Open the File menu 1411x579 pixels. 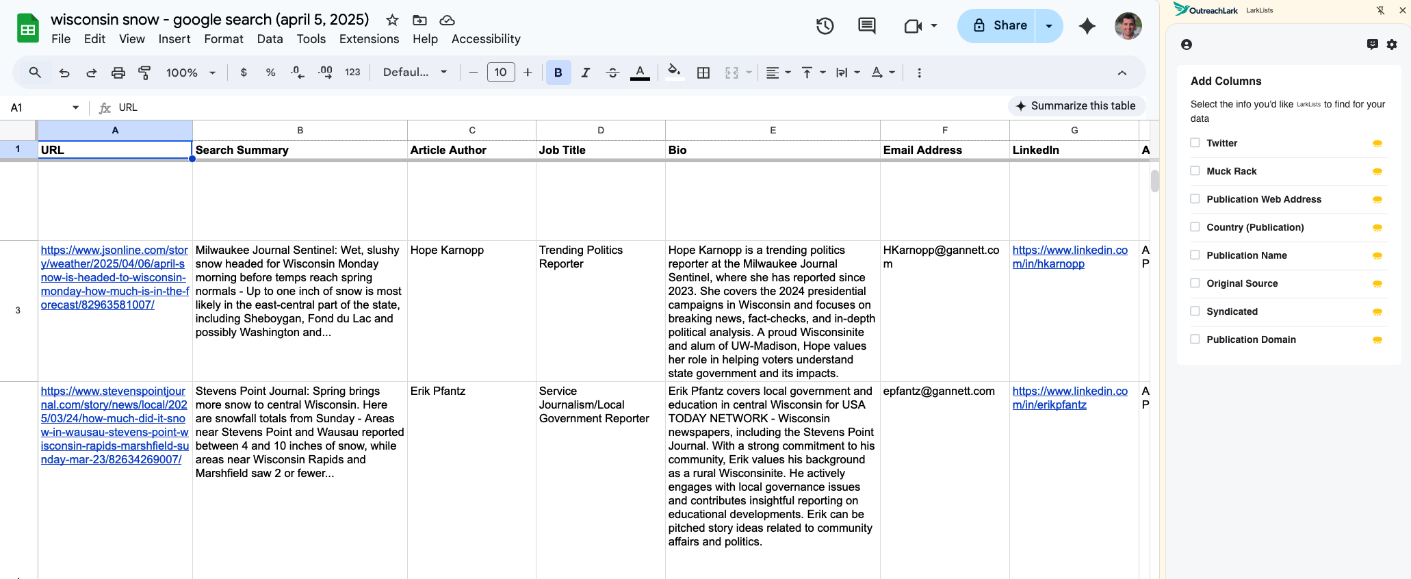click(x=61, y=39)
